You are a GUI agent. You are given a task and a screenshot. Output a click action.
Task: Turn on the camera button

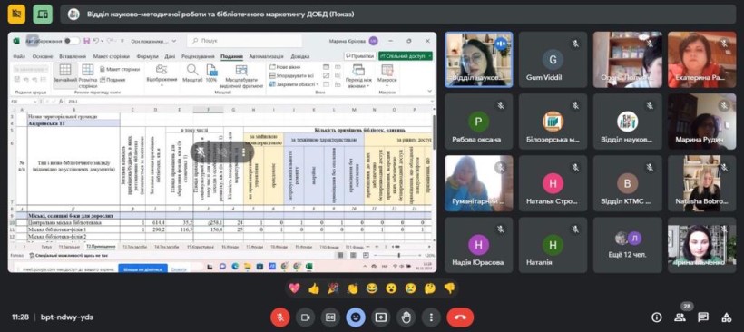click(305, 317)
